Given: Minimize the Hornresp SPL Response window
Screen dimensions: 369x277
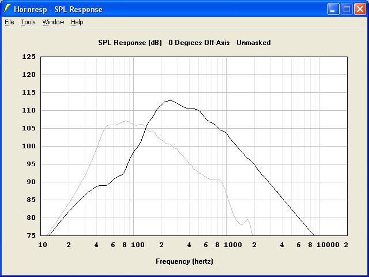Looking at the screenshot, I should pyautogui.click(x=333, y=9).
